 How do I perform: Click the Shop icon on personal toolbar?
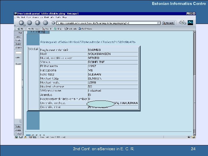coord(55,29)
